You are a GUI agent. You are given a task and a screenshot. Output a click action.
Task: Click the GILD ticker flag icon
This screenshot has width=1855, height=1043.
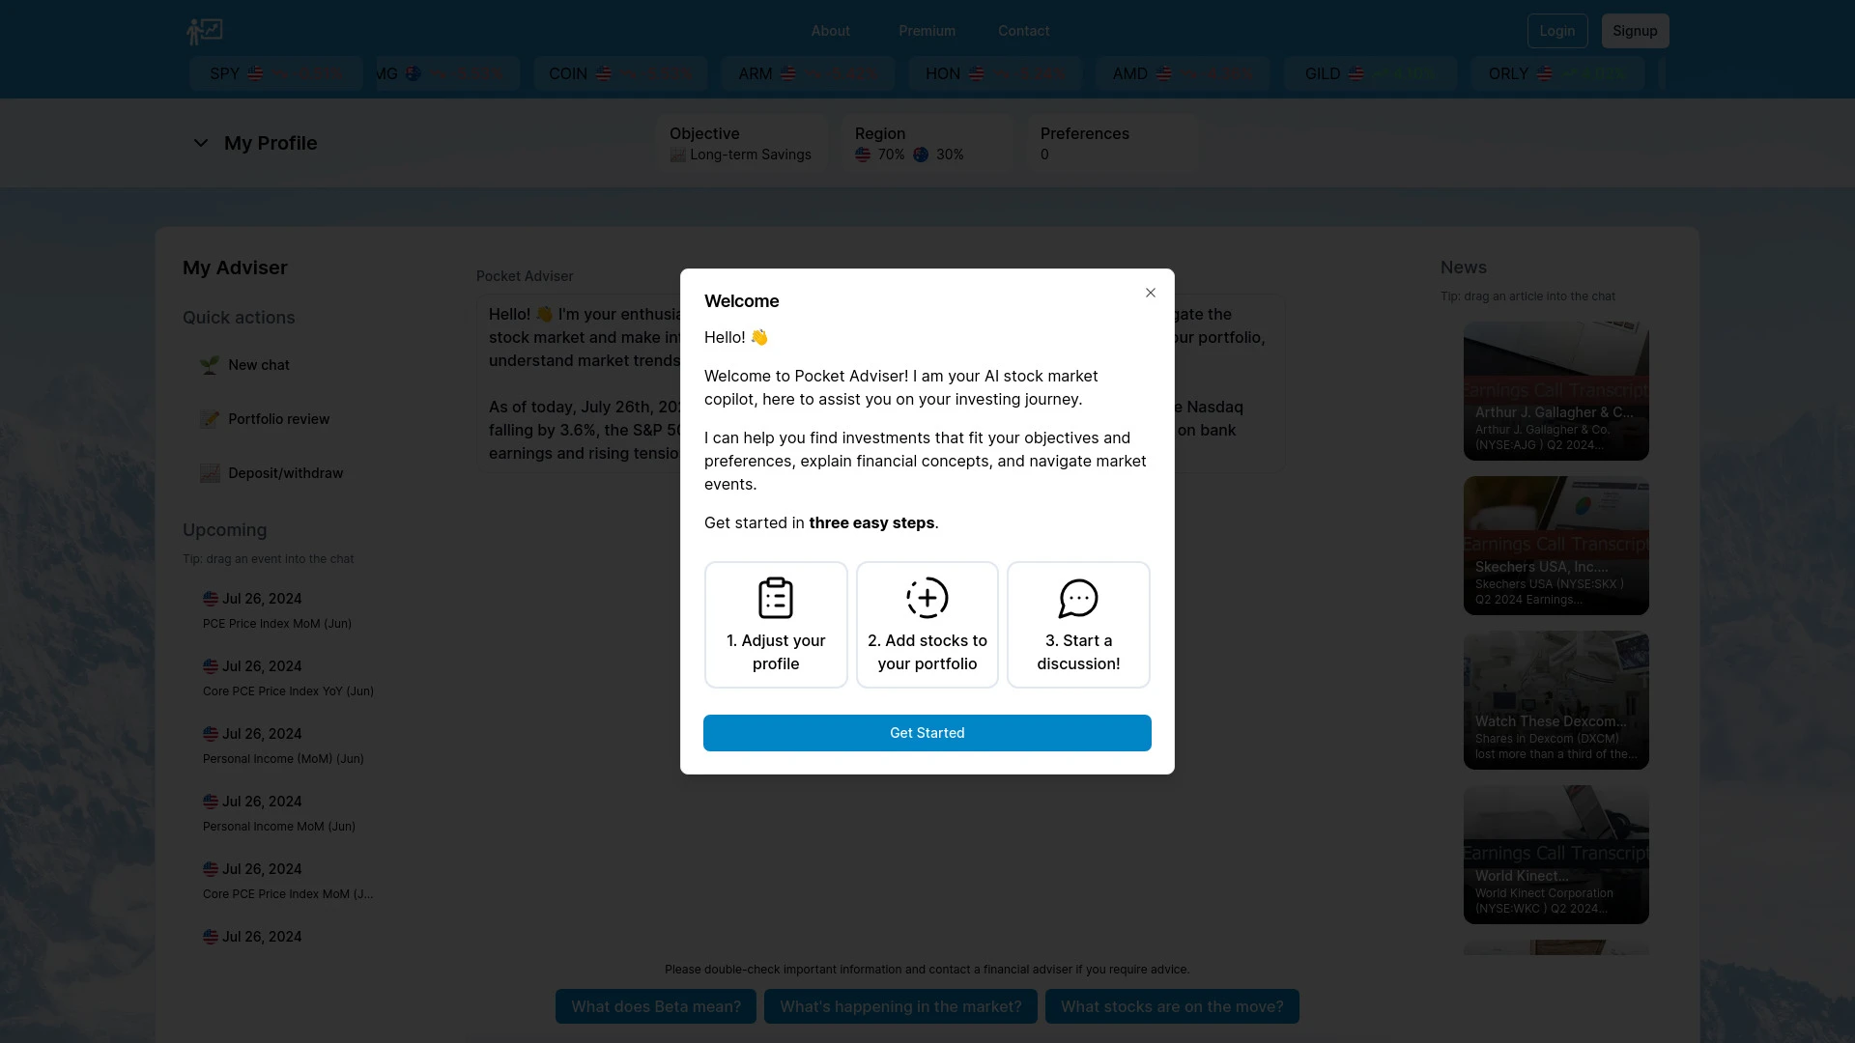point(1356,72)
